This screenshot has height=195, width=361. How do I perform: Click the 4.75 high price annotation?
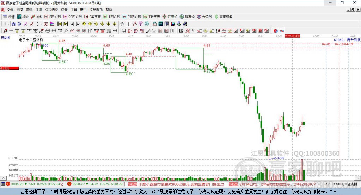point(62,41)
